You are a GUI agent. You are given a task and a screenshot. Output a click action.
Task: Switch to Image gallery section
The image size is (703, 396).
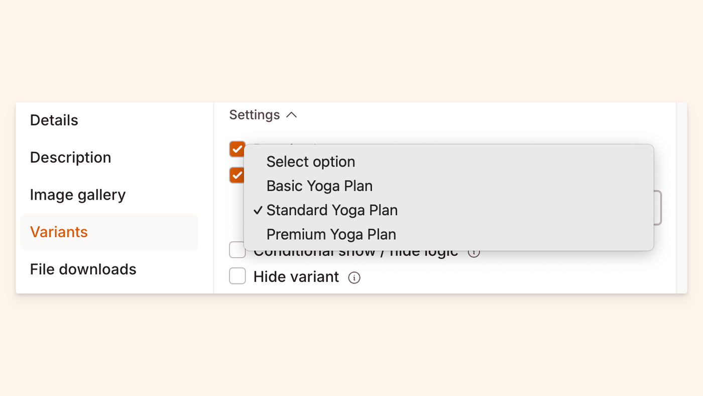(78, 194)
